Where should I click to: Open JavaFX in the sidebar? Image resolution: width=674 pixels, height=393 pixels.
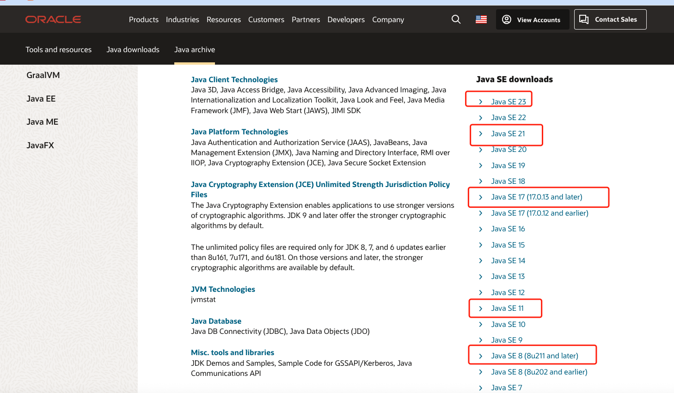pos(40,145)
